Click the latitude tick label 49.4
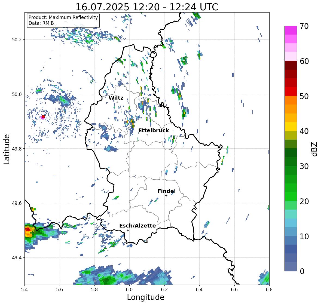321x304 pixels. coord(17,258)
